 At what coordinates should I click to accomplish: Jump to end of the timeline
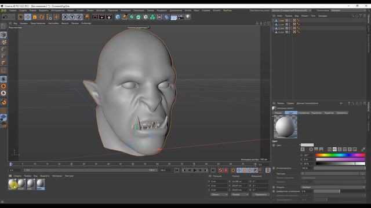(213, 170)
